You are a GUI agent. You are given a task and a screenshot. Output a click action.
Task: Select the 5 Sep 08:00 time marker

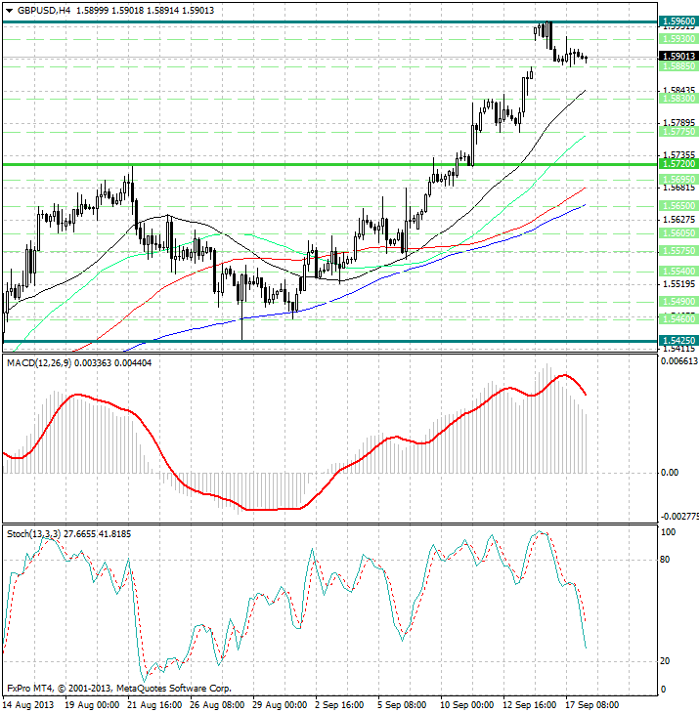point(401,703)
